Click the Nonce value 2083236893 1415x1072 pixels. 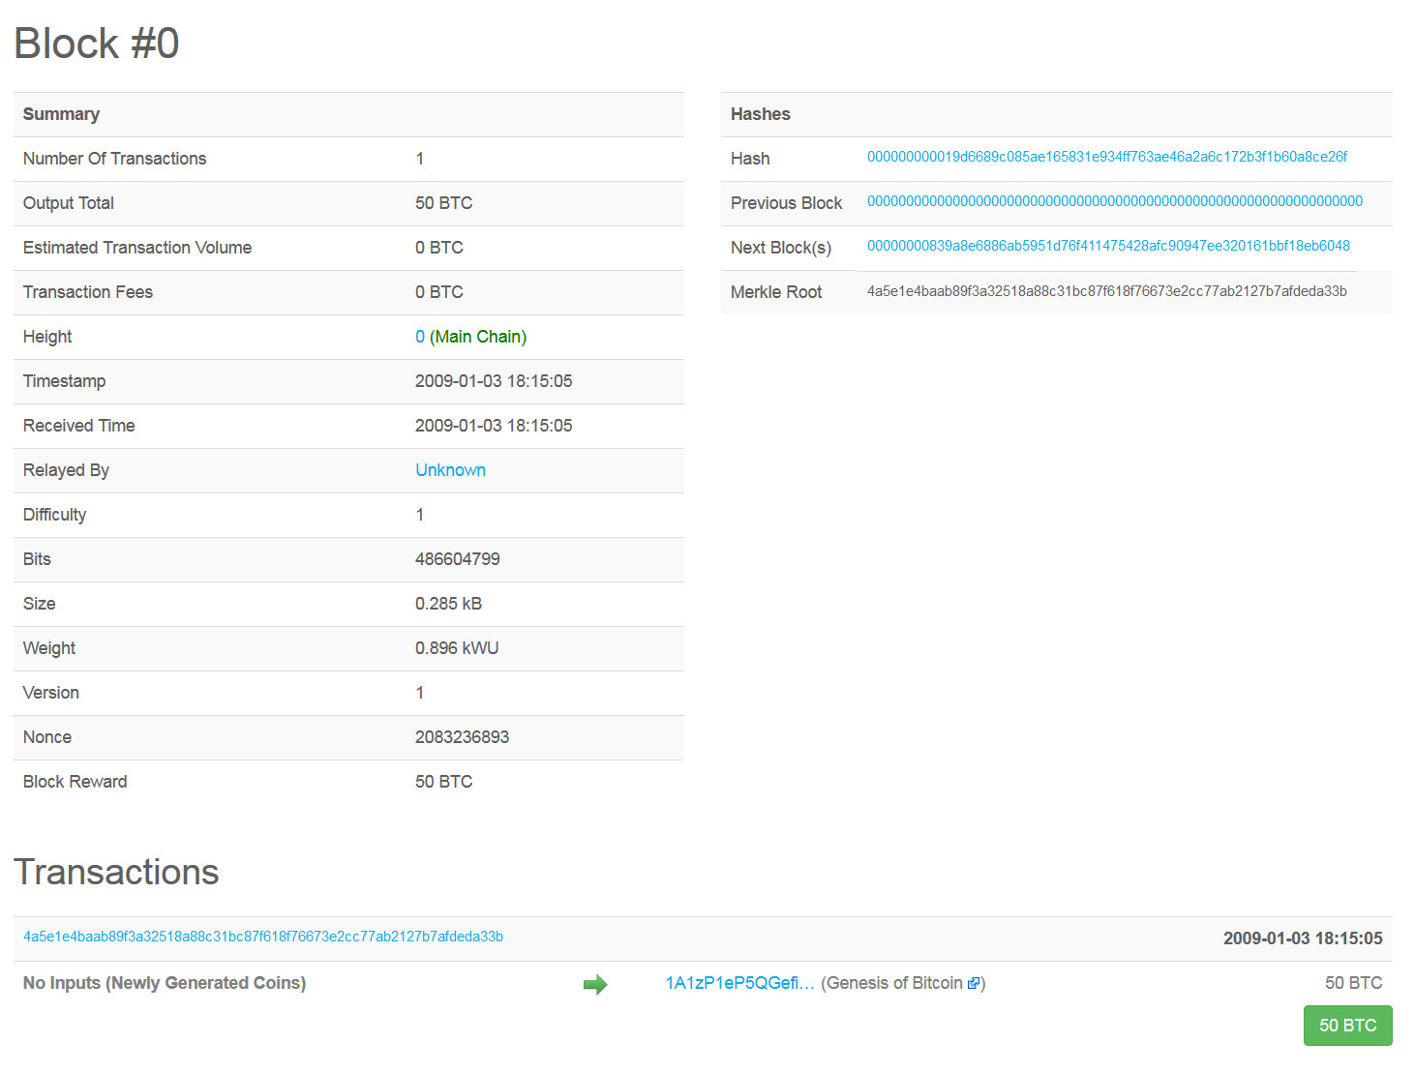coord(462,737)
